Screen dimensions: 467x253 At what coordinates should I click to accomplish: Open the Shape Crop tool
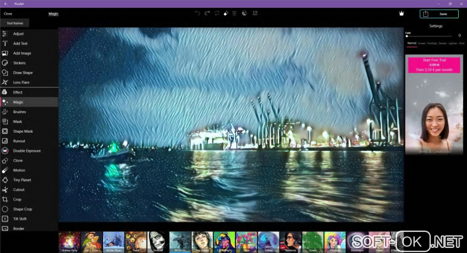(29, 209)
